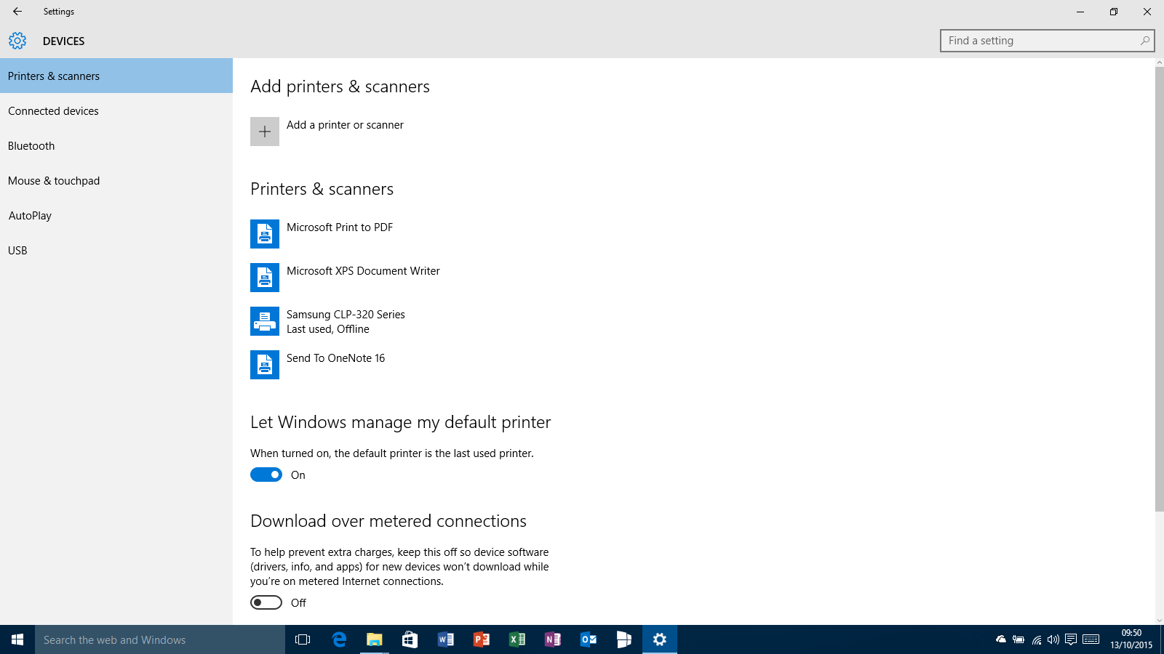
Task: Open the Windows Start menu
Action: [17, 639]
